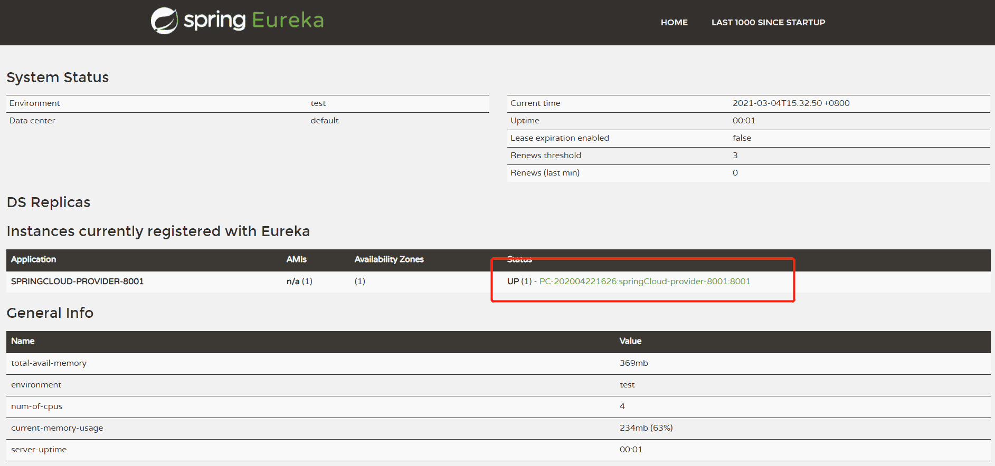Viewport: 995px width, 466px height.
Task: Select the DS Replicas heading
Action: coord(49,202)
